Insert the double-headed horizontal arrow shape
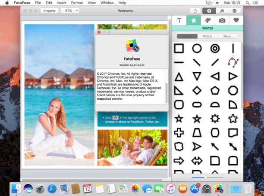Screen dimensions: 264x196 pyautogui.click(x=197, y=161)
